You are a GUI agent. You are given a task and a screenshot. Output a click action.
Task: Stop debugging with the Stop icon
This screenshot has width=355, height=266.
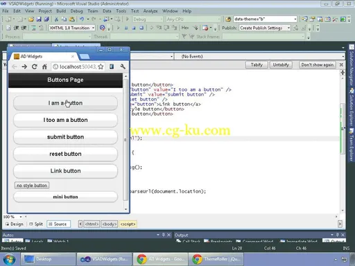[x=134, y=28]
